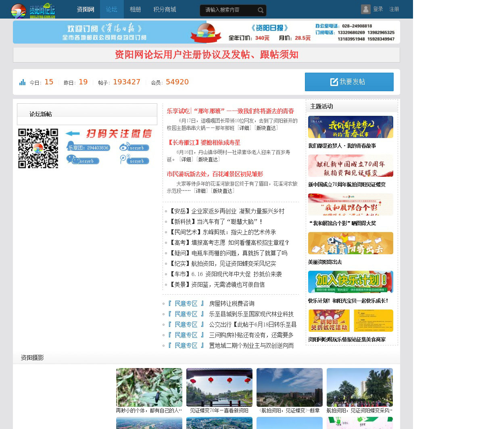Open the 公交出行 post
484x429 pixels.
(x=252, y=324)
